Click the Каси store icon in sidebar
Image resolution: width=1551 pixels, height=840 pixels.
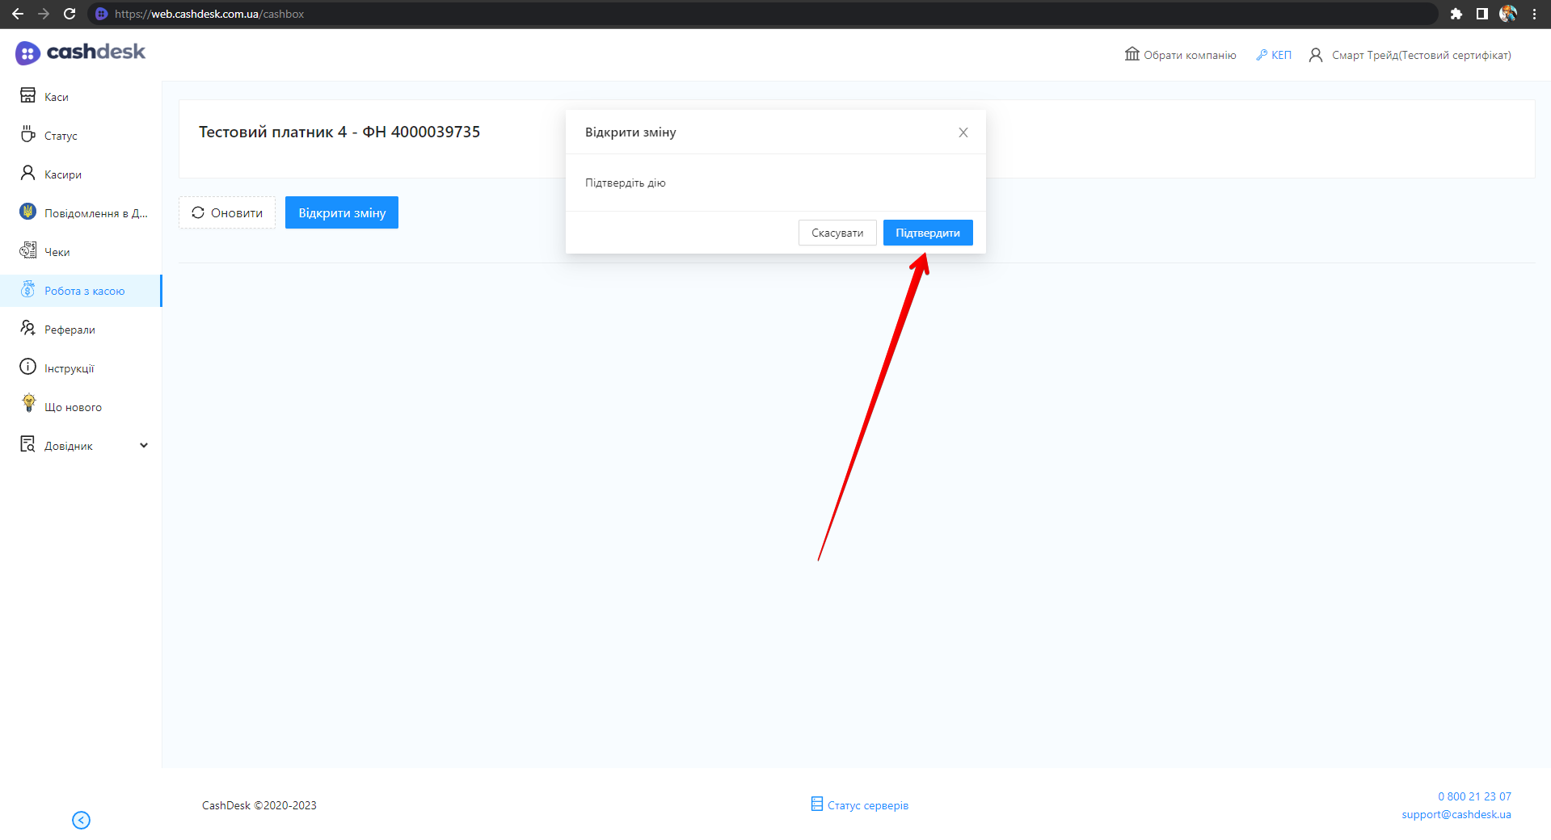[x=27, y=95]
